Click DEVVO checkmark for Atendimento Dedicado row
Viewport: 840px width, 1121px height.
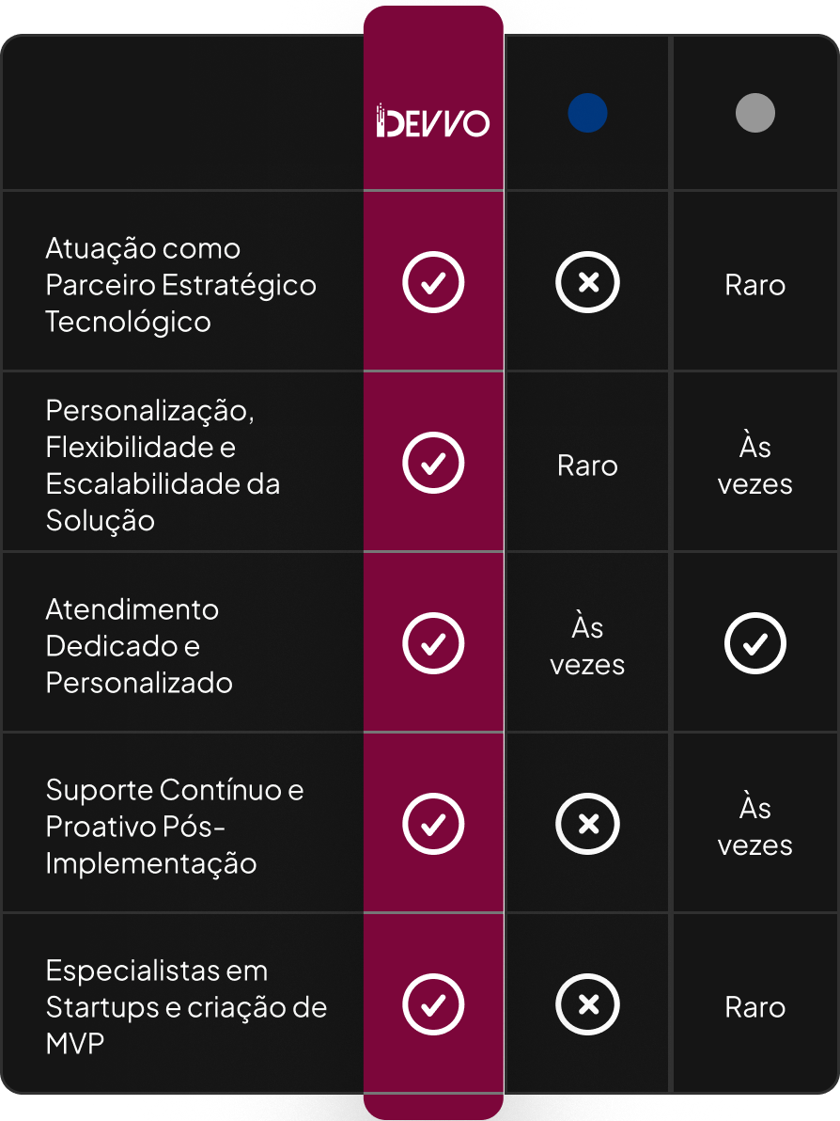tap(433, 643)
